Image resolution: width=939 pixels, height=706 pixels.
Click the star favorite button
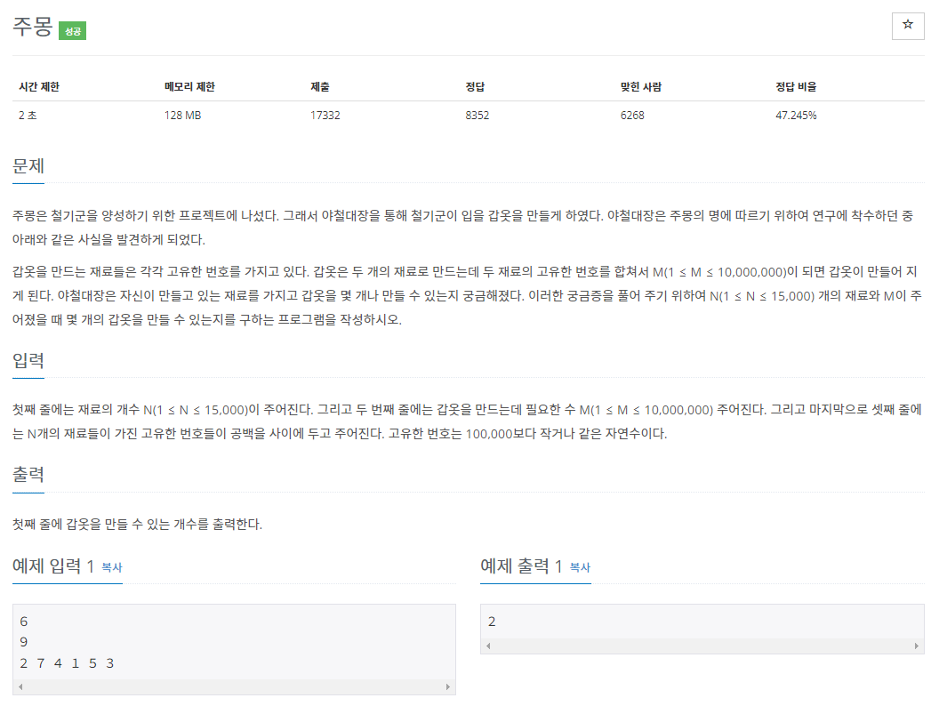click(x=907, y=26)
